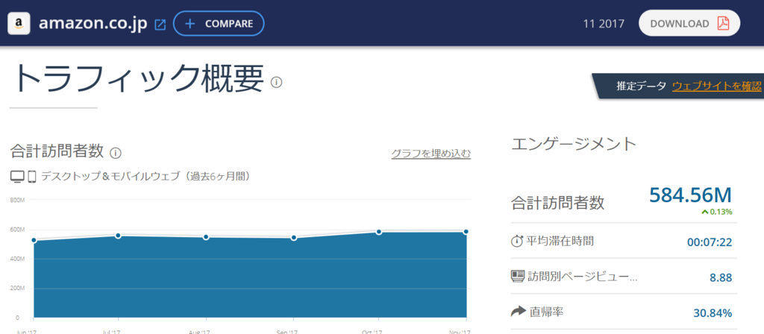Click the stopwatch icon for 平均滞在時間
764x334 pixels.
516,241
